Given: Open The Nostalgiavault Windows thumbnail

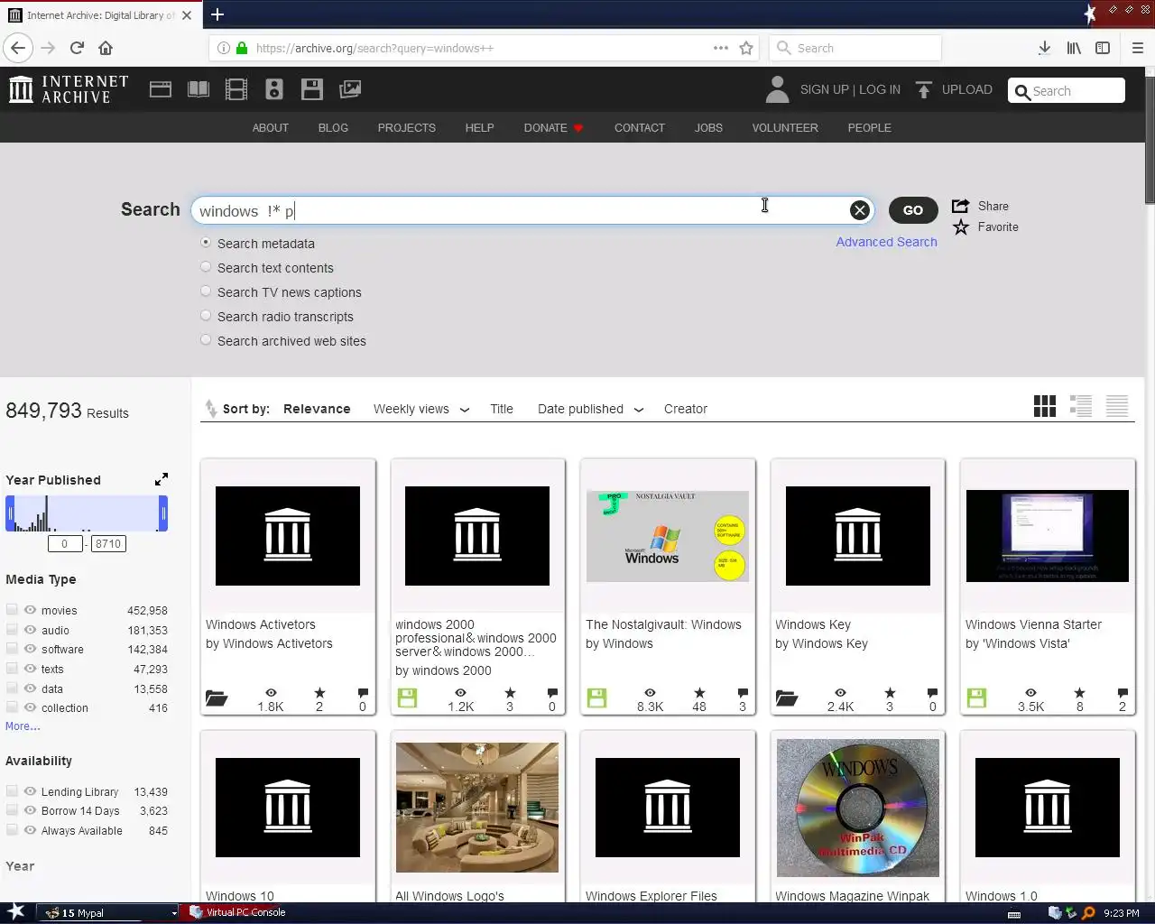Looking at the screenshot, I should pos(668,536).
